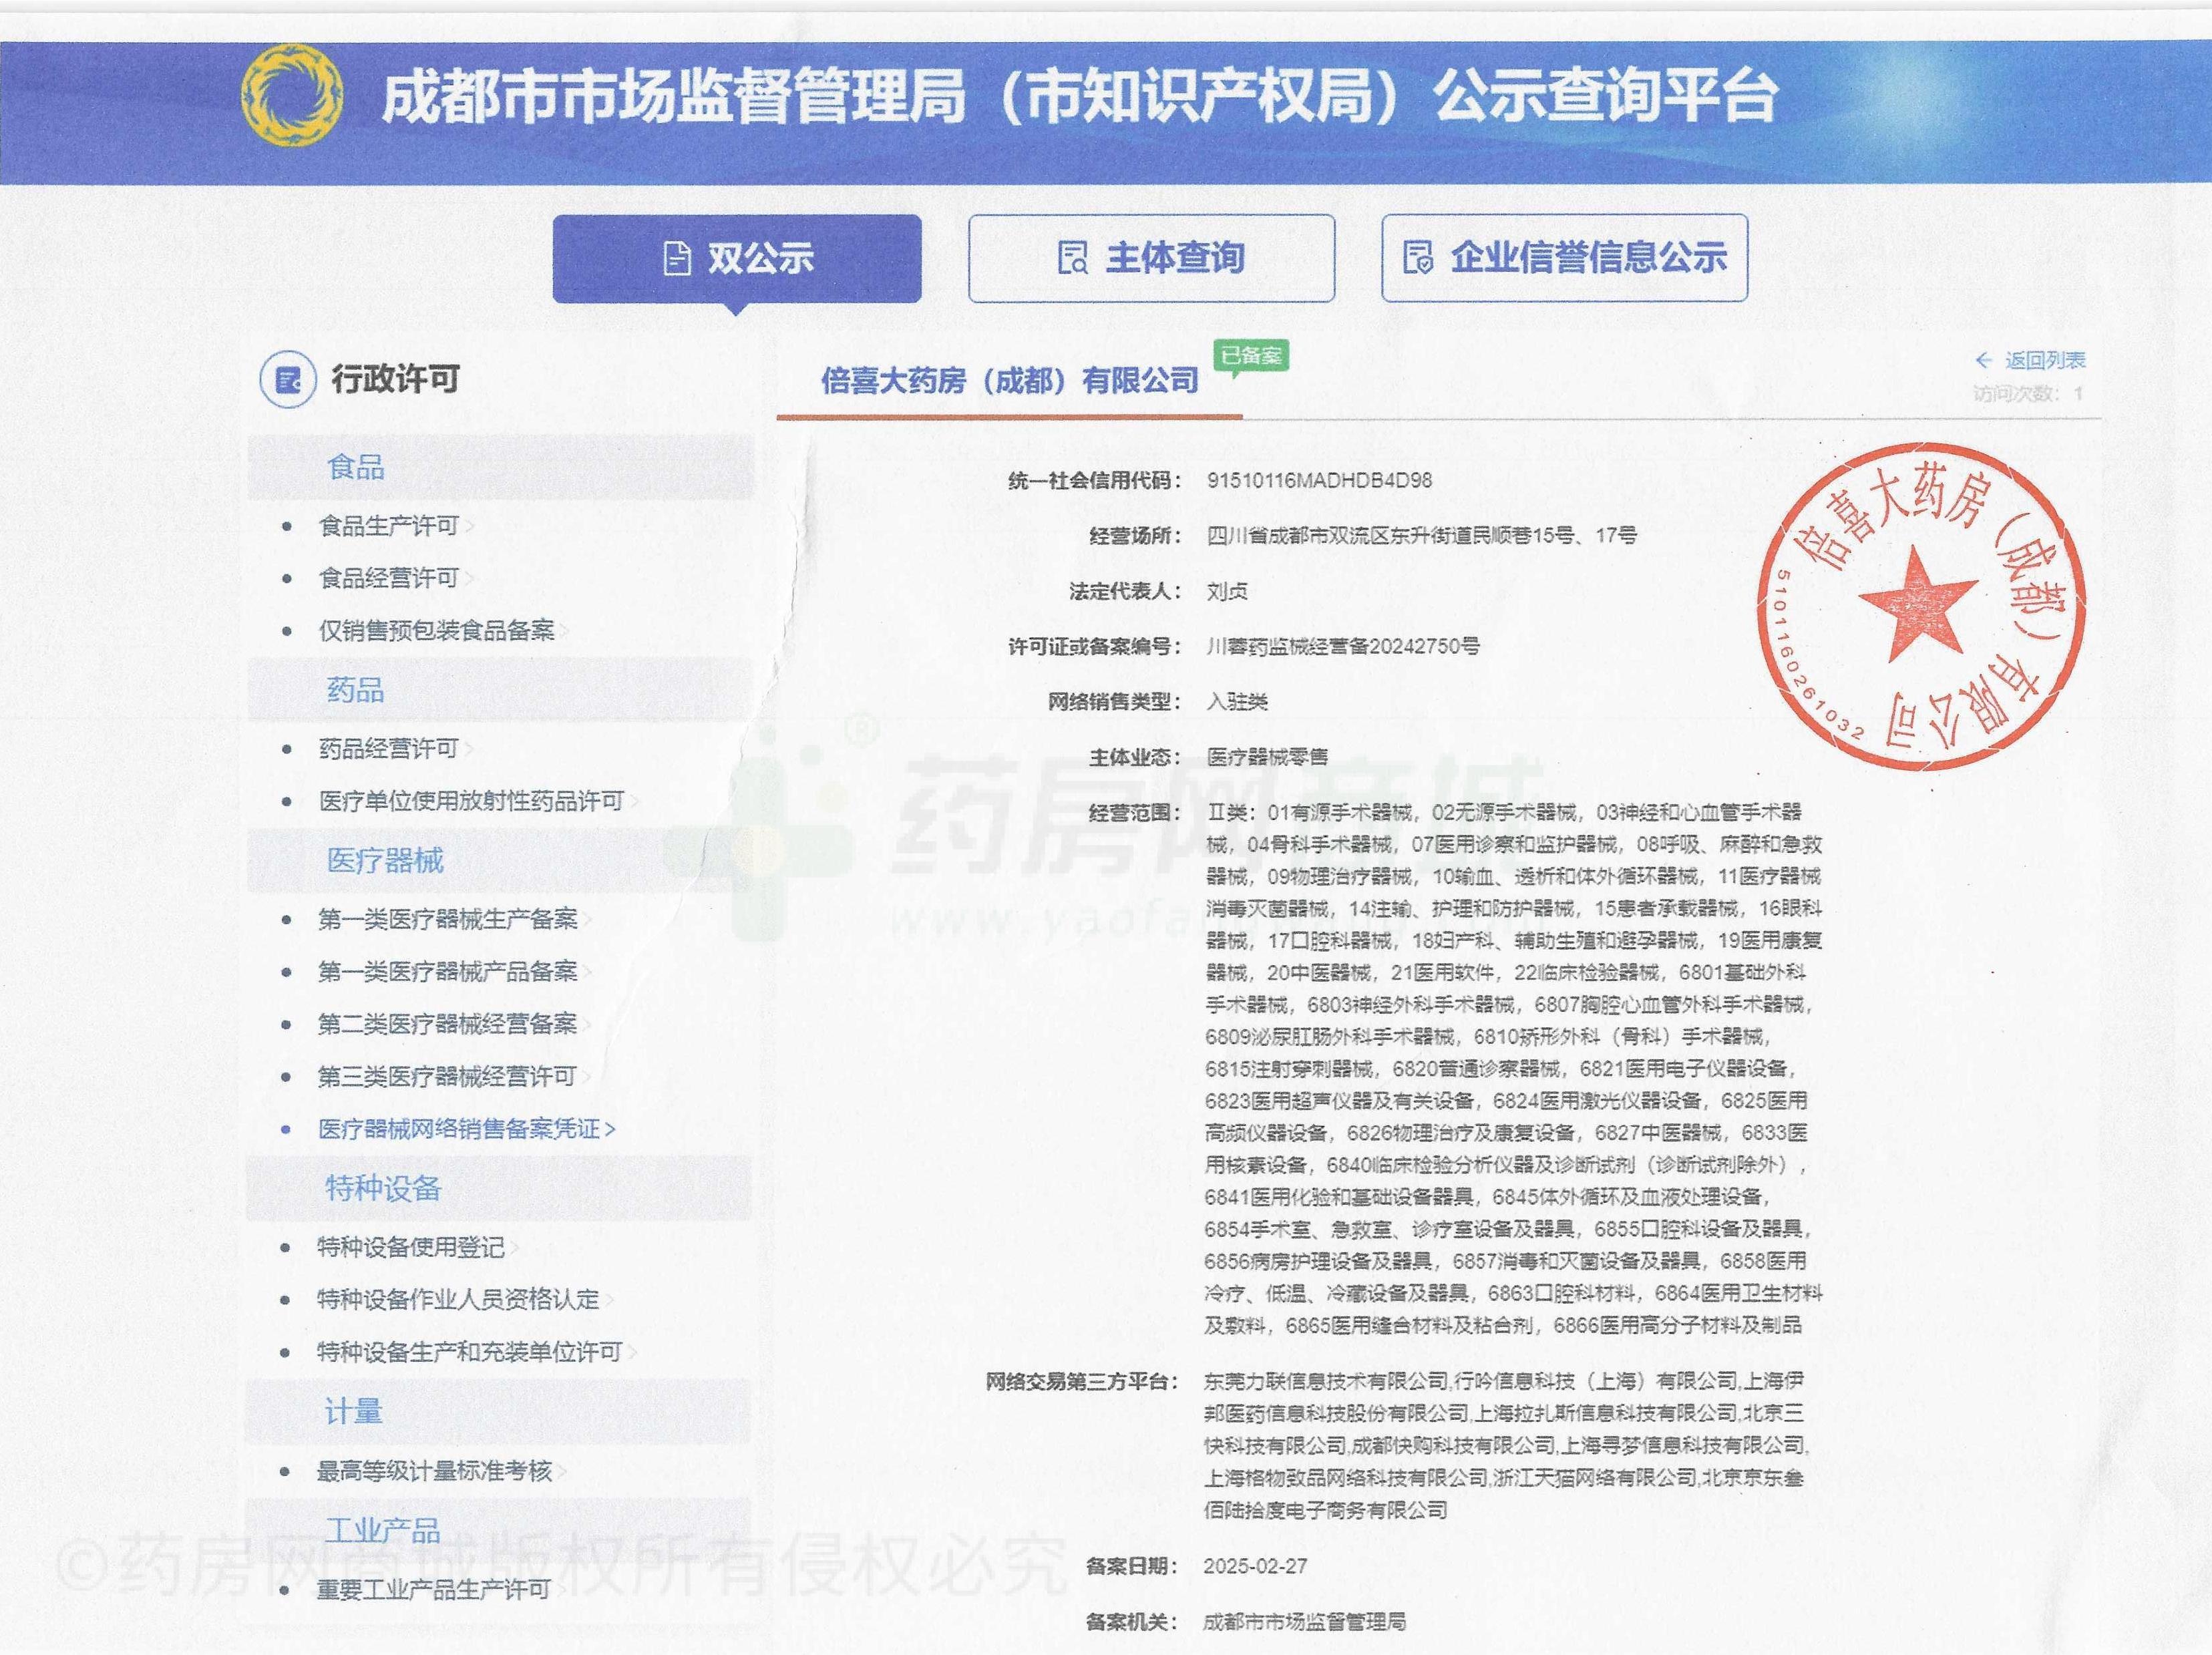The width and height of the screenshot is (2212, 1655).
Task: Click the 经营范围 field label
Action: click(x=1134, y=812)
